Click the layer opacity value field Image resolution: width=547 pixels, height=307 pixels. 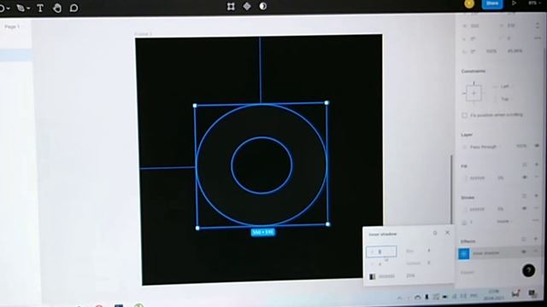pyautogui.click(x=521, y=146)
